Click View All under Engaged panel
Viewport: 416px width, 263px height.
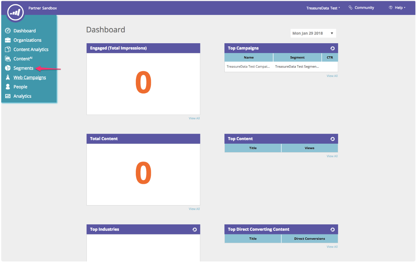click(x=194, y=118)
